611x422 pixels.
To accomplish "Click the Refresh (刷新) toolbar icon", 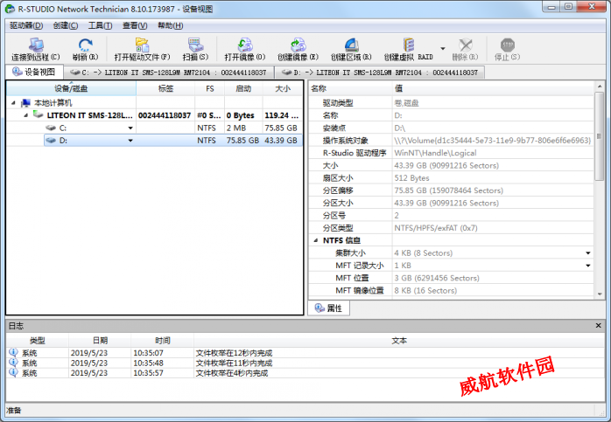I will 85,45.
